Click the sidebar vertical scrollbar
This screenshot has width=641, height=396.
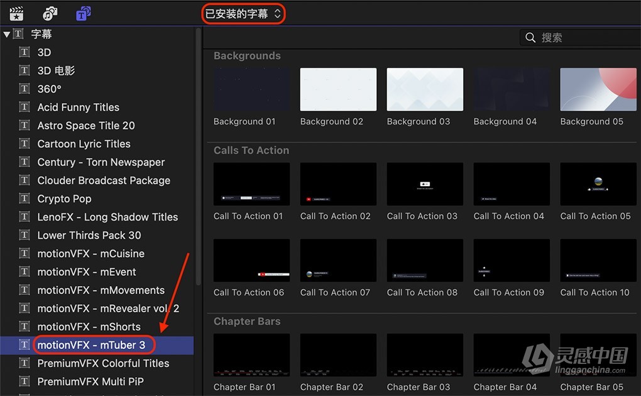pos(198,158)
